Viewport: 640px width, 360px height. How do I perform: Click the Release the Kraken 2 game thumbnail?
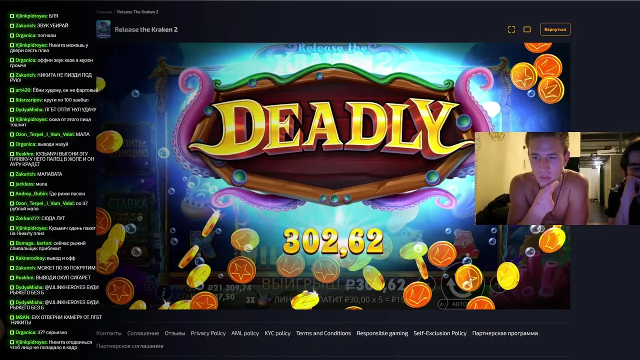coord(103,29)
